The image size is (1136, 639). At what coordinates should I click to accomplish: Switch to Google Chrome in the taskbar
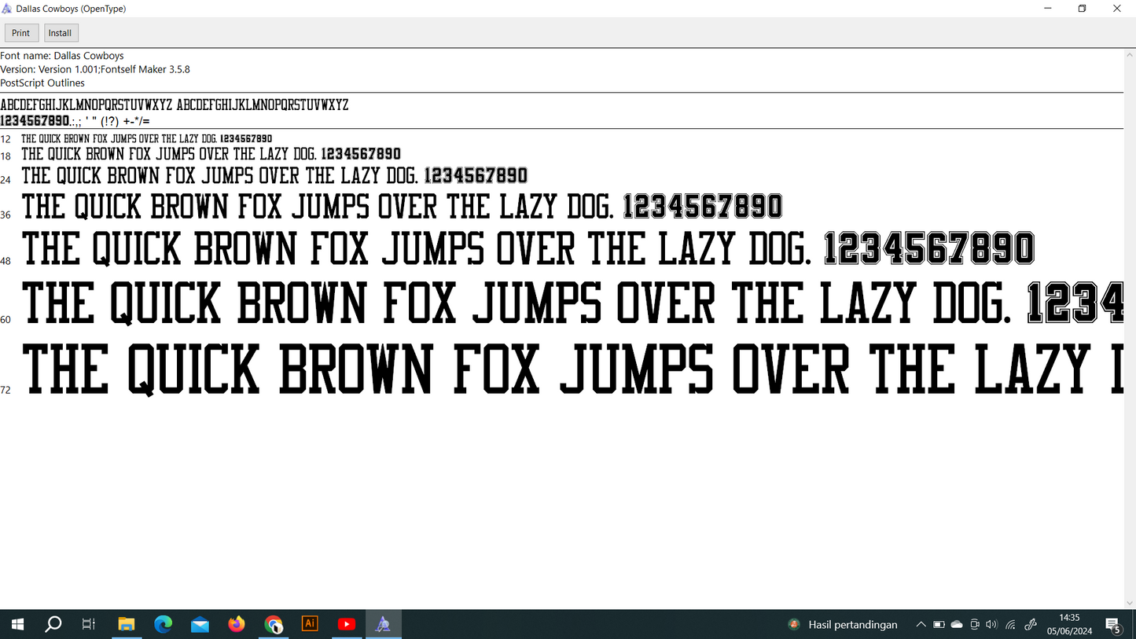(x=274, y=624)
